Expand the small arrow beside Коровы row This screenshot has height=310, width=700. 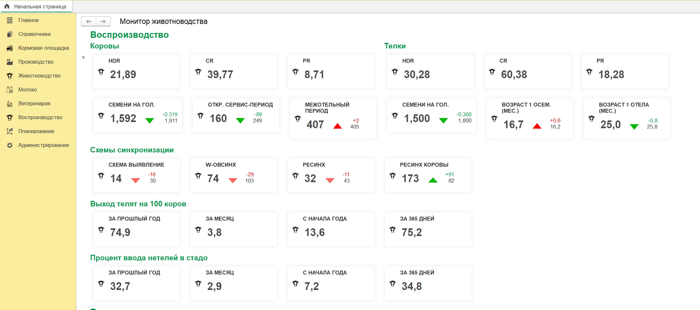[x=84, y=57]
